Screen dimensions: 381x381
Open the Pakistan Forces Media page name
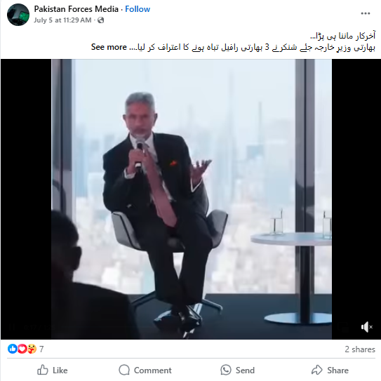[x=76, y=9]
